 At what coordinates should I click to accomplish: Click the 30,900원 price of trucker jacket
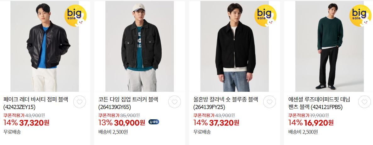(x=129, y=122)
